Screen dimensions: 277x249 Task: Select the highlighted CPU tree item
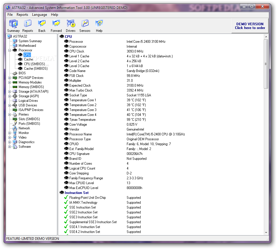27,55
